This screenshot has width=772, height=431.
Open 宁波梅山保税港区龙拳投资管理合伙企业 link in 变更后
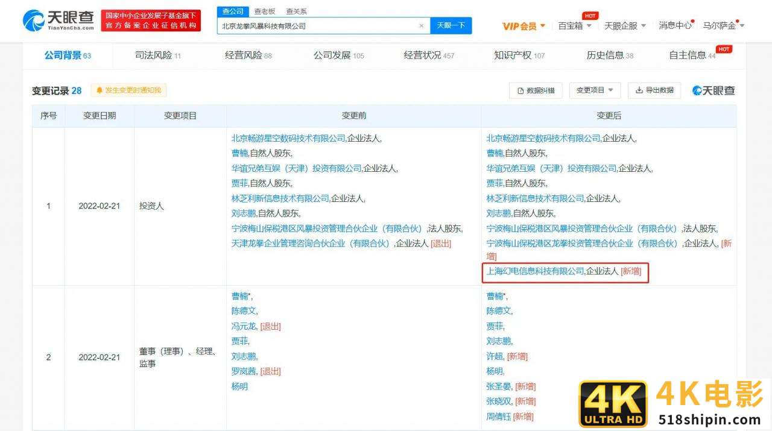(x=583, y=244)
